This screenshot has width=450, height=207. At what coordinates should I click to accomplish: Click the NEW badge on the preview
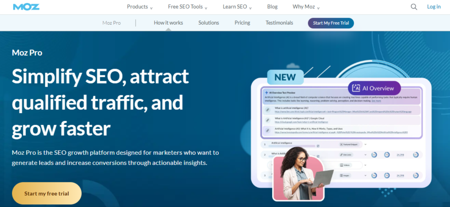(x=285, y=77)
